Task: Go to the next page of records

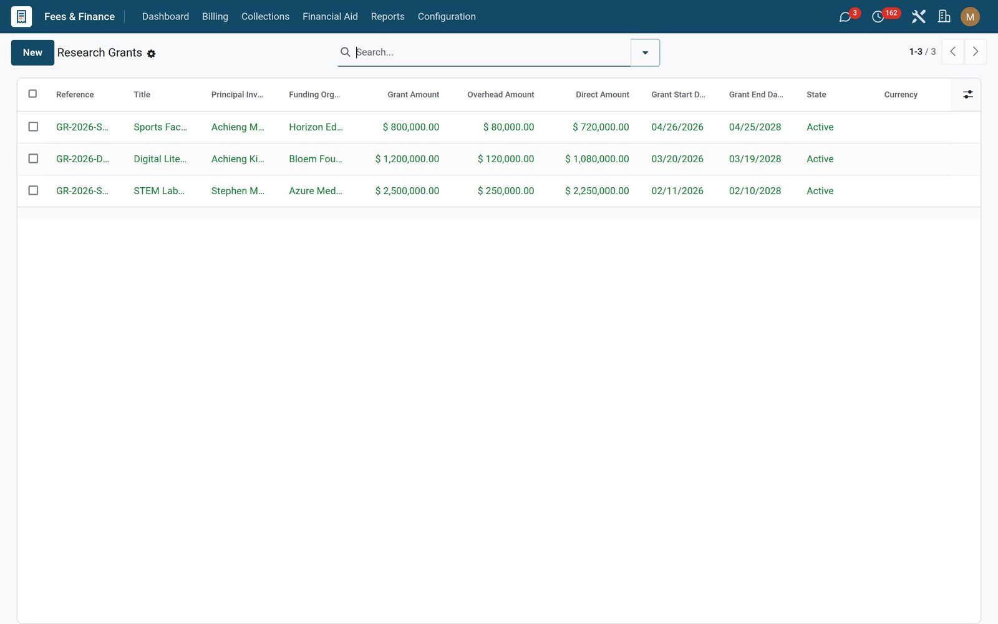Action: click(976, 52)
